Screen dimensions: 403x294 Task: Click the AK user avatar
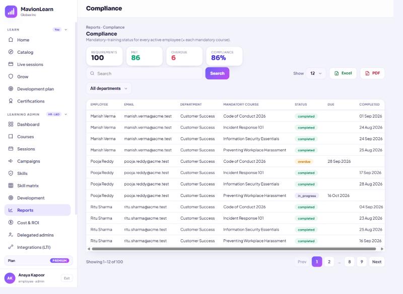(x=10, y=278)
